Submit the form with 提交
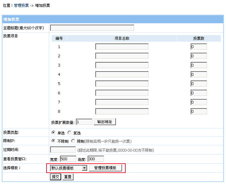The image size is (226, 184). tap(56, 177)
